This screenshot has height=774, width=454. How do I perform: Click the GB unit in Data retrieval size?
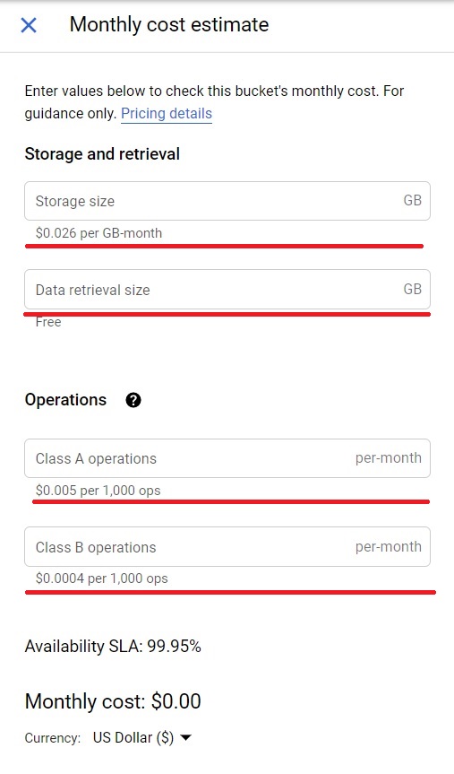click(412, 289)
